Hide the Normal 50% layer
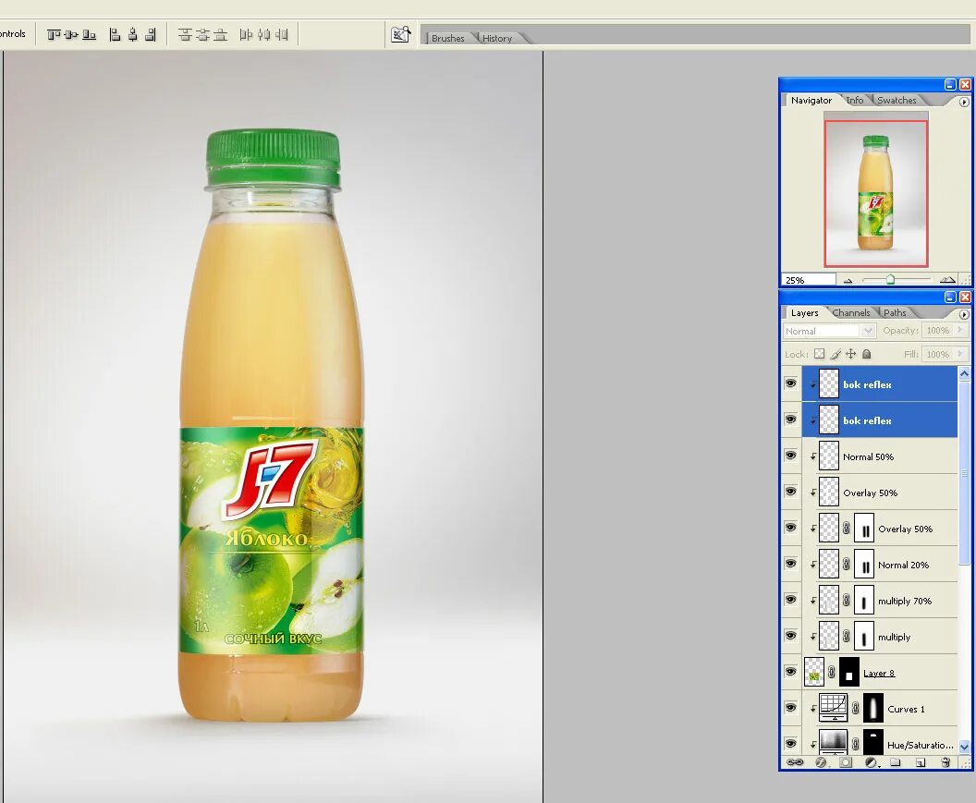 pyautogui.click(x=790, y=456)
